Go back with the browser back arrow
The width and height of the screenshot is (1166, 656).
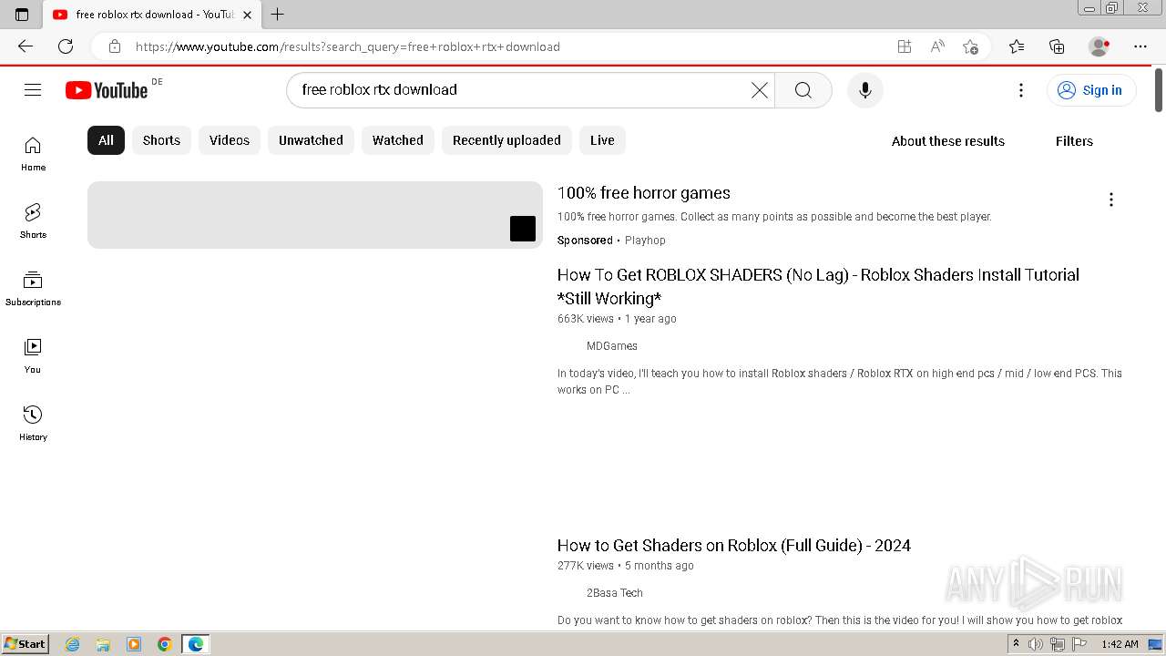[x=25, y=46]
